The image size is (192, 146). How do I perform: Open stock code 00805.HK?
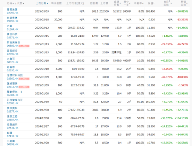click(x=12, y=46)
